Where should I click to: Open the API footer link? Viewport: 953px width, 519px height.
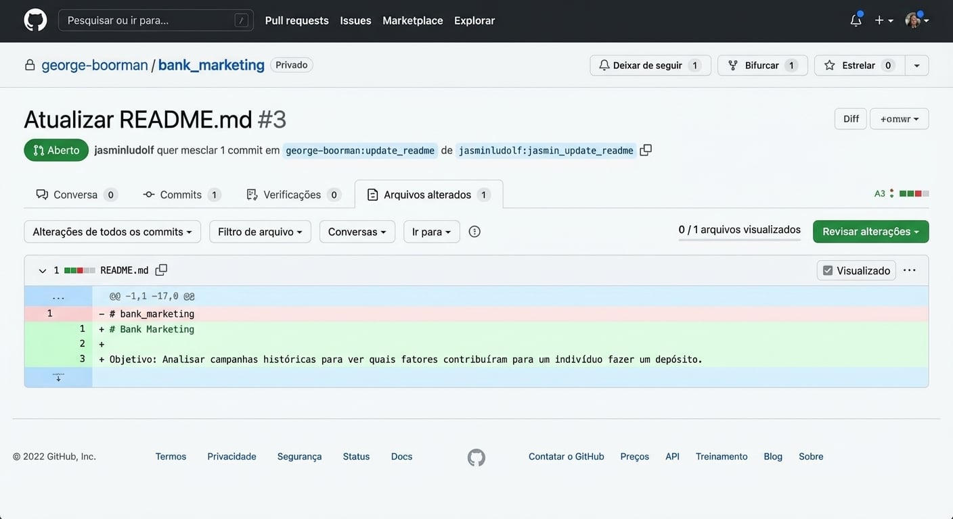pyautogui.click(x=672, y=457)
